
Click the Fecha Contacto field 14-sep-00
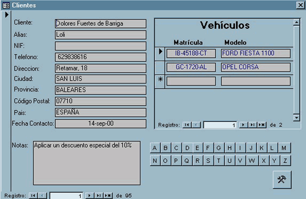coord(101,124)
